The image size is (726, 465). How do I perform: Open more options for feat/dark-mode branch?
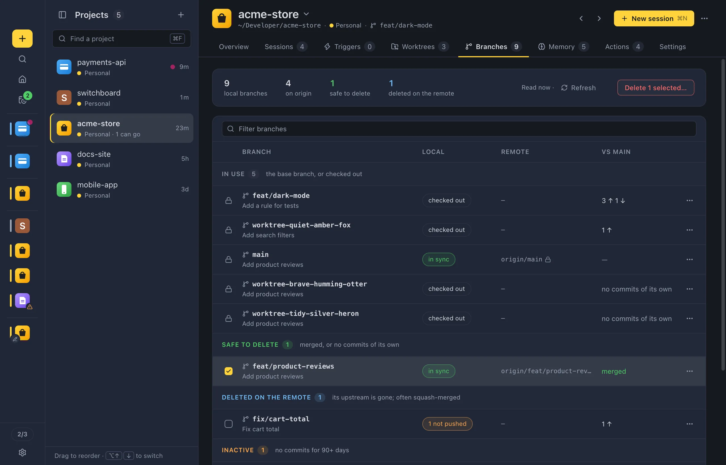point(689,200)
